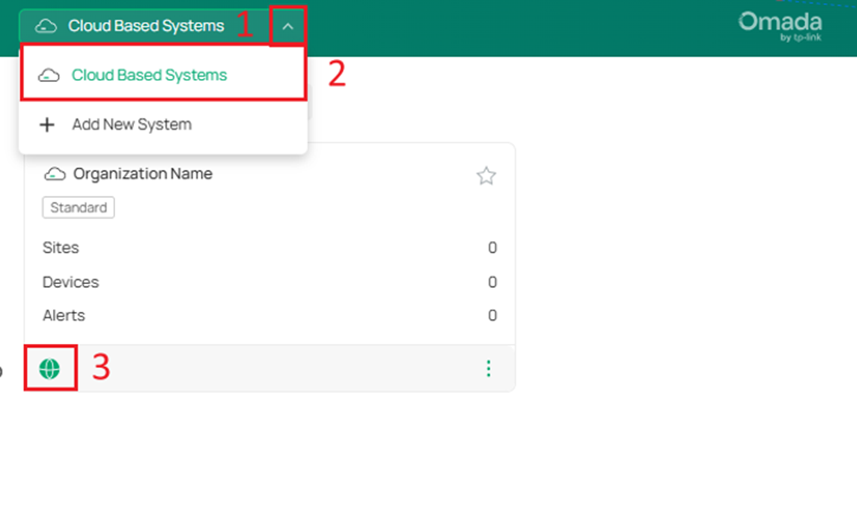This screenshot has width=857, height=531.
Task: Click the Omada by tp-link logo
Action: tap(780, 27)
